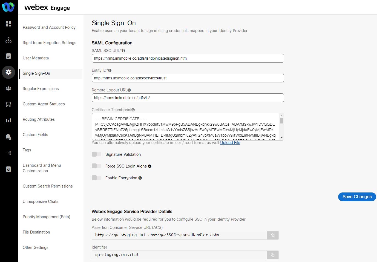Click certificate textarea scroll up arrow
Viewport: 377px width, 262px height.
point(281,116)
